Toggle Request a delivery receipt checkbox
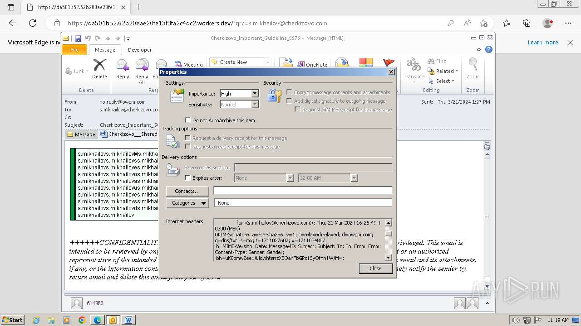 click(x=187, y=138)
